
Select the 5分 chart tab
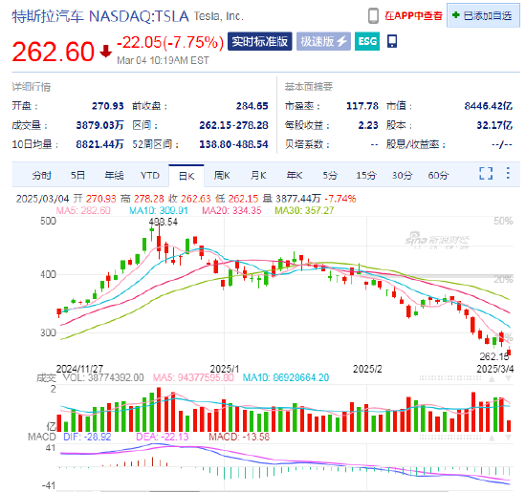330,175
